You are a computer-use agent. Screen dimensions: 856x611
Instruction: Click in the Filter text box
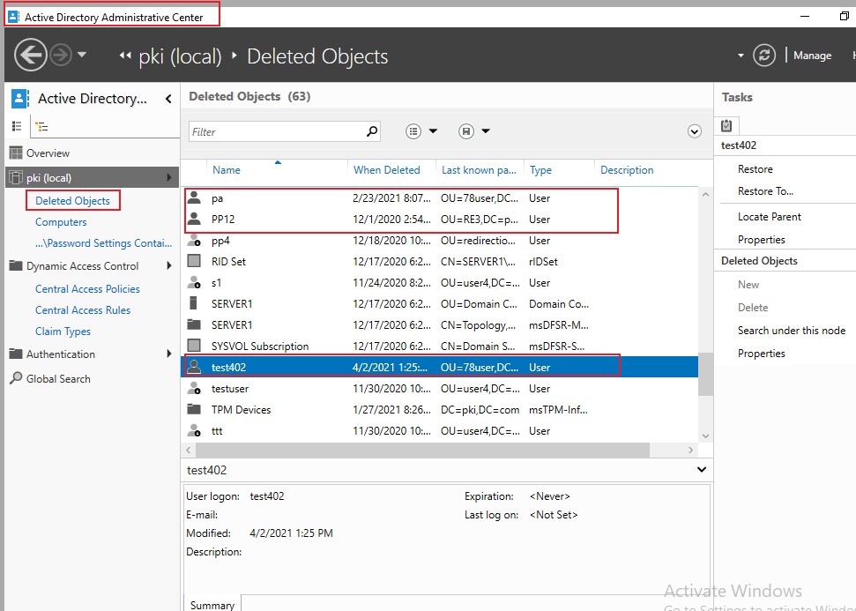point(276,131)
